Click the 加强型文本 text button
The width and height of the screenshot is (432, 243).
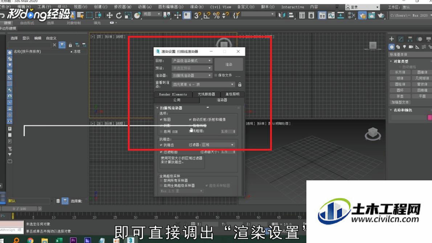click(400, 102)
